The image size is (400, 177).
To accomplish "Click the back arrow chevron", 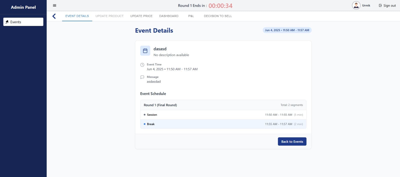I will [x=54, y=16].
